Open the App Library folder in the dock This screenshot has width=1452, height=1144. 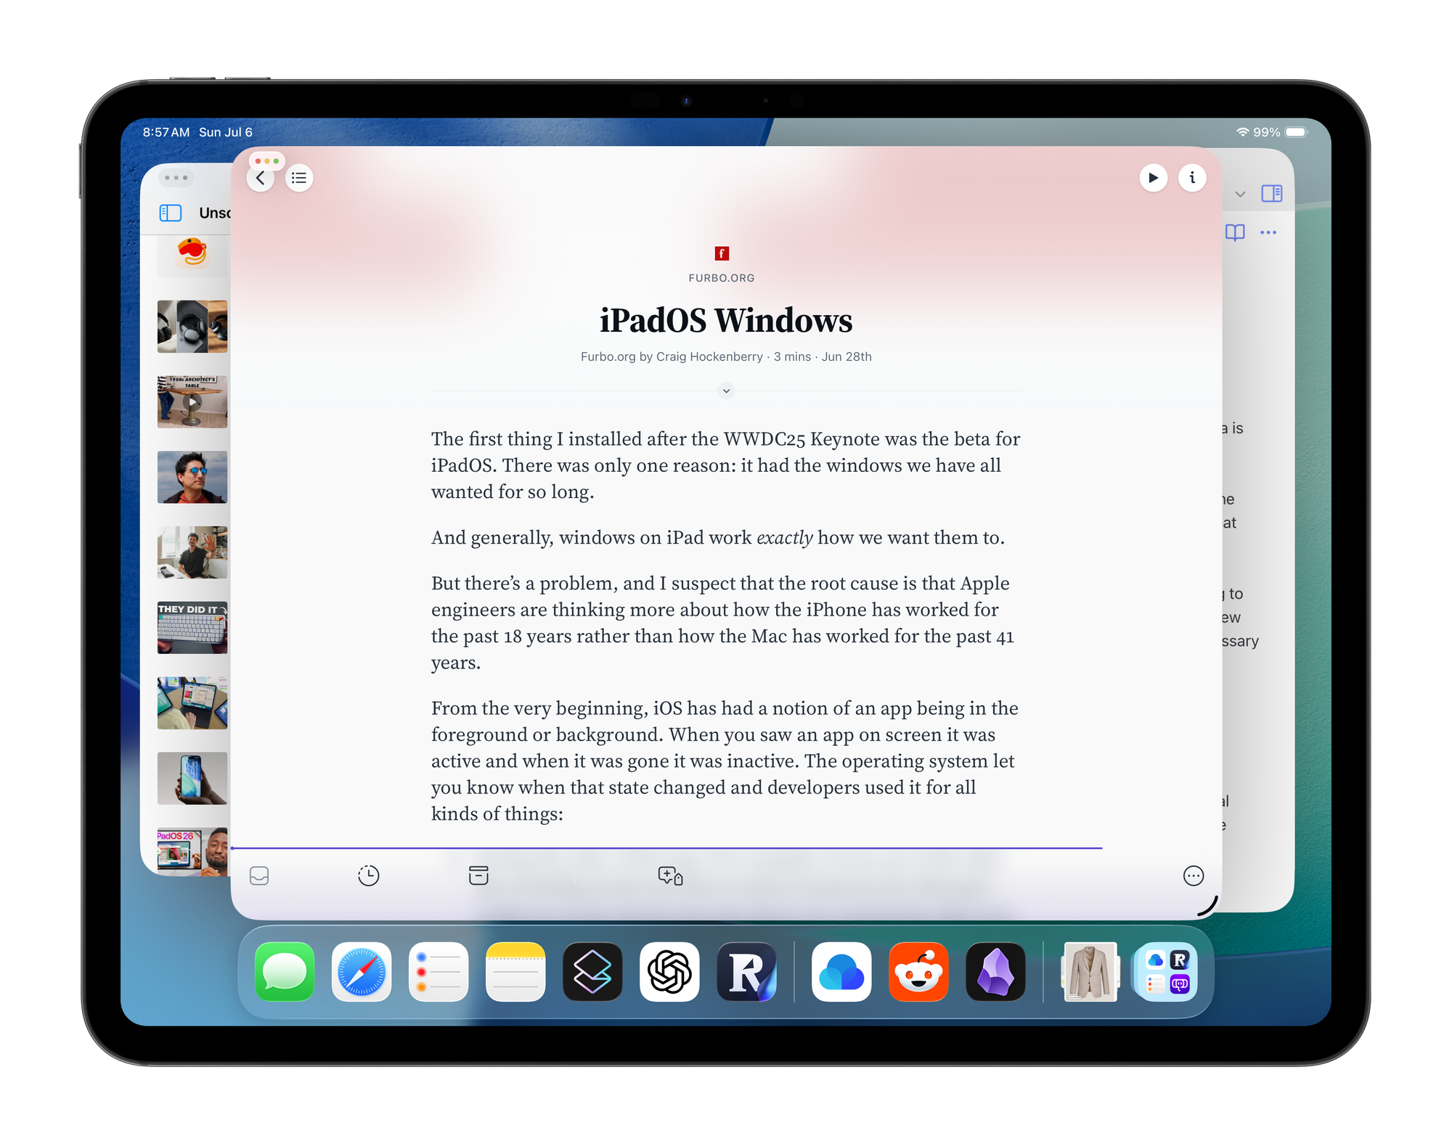[x=1167, y=972]
